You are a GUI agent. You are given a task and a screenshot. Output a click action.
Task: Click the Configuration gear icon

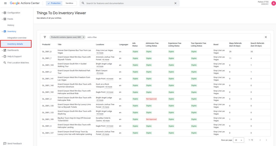5,13
